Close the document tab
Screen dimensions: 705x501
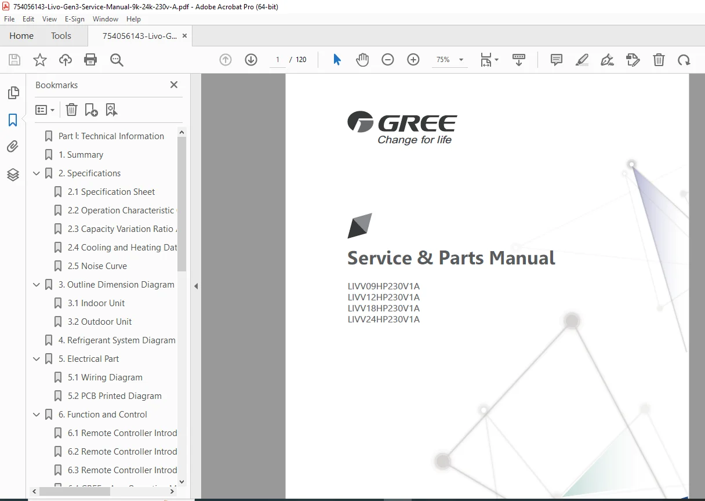pos(184,36)
